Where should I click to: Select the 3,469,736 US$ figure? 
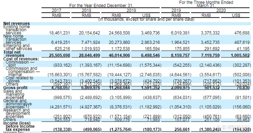[150, 33]
